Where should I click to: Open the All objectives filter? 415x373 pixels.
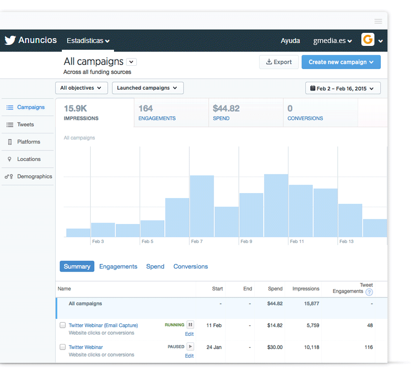pos(82,88)
